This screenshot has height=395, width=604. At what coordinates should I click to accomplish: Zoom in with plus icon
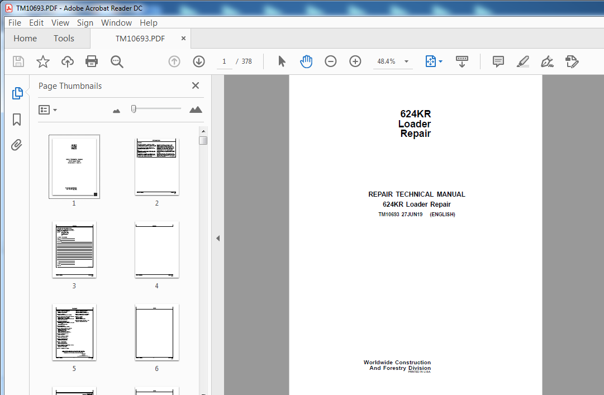tap(355, 61)
